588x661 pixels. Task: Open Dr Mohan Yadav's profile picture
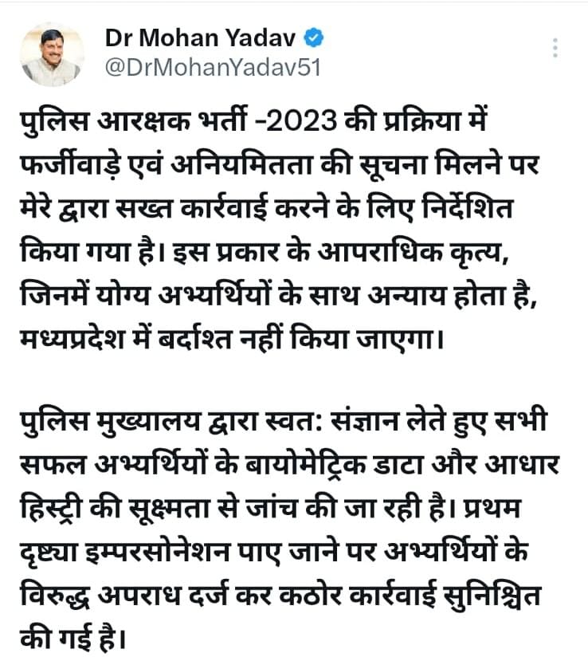53,55
